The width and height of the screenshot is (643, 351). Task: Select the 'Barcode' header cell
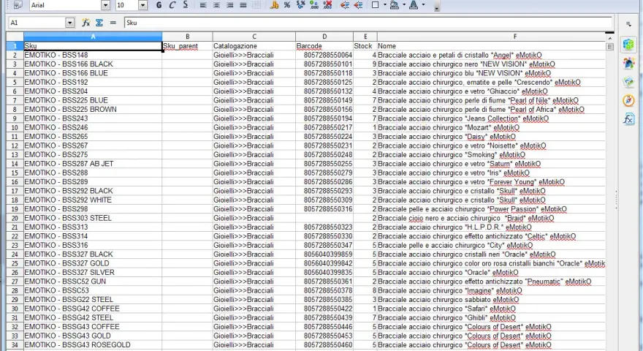(324, 46)
